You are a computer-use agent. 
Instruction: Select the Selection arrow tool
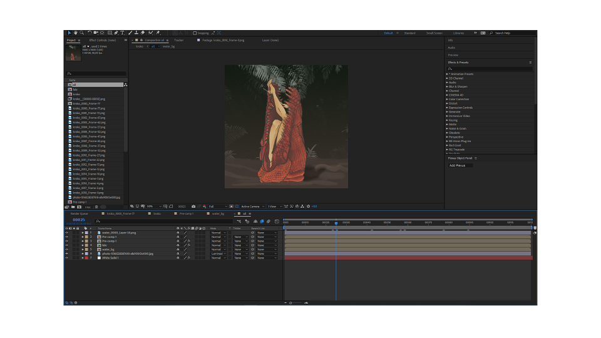tap(69, 33)
